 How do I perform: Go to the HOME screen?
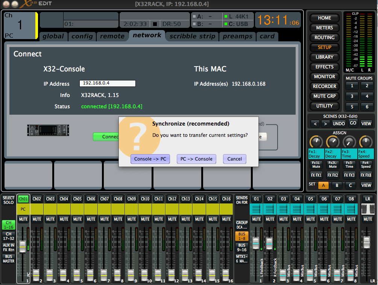pyautogui.click(x=325, y=18)
